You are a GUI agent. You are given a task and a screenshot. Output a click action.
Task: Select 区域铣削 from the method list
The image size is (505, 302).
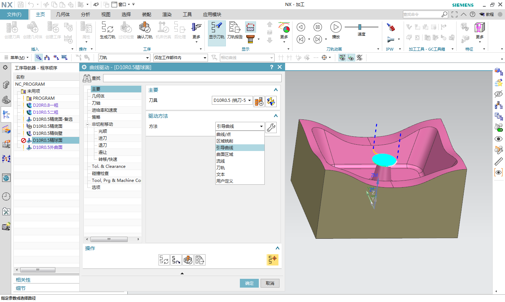pos(240,141)
